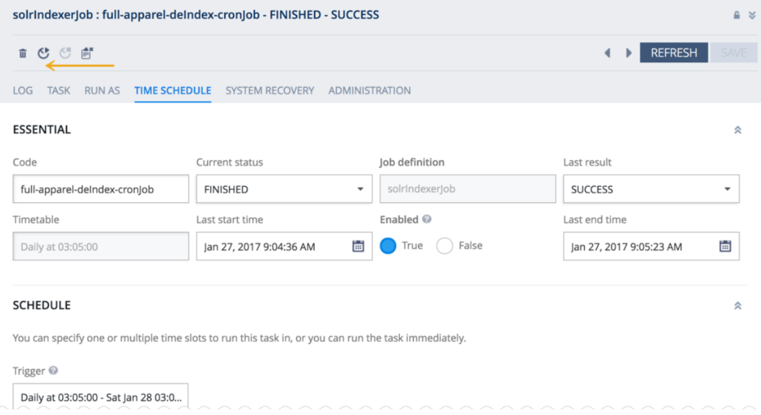
Task: Collapse header with double chevron icon
Action: point(752,15)
